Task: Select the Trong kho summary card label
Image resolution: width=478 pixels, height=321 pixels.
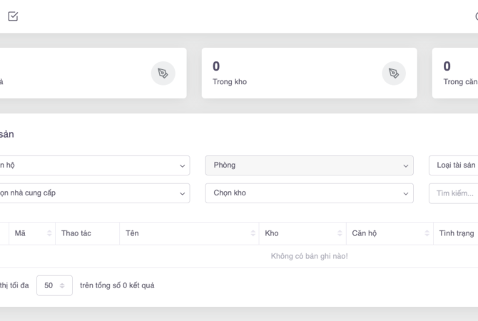Action: point(230,81)
